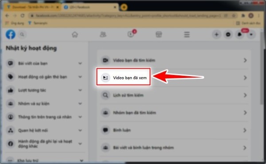Click the Nhật ký hoạt động heading

(x=31, y=48)
